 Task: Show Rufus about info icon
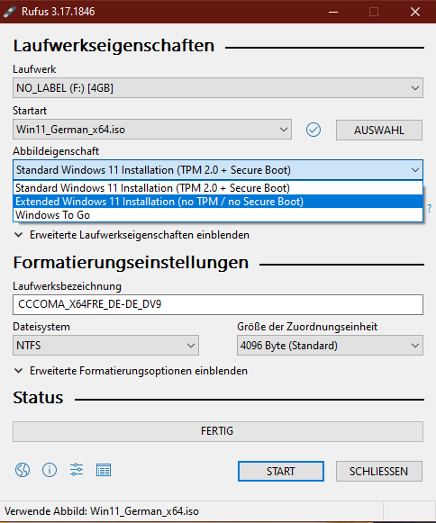coord(50,470)
